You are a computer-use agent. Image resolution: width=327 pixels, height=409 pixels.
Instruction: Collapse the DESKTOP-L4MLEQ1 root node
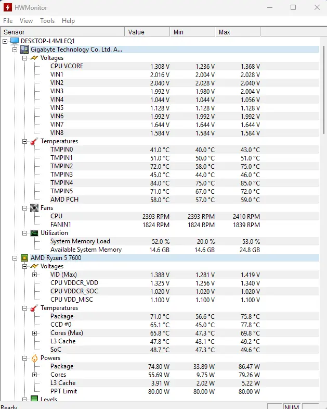pyautogui.click(x=5, y=41)
